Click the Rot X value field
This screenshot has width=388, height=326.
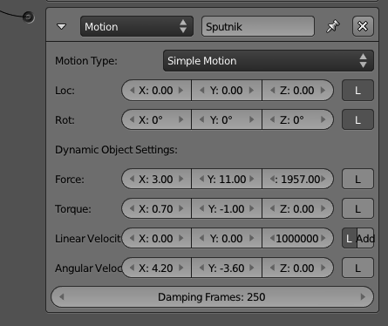tap(156, 119)
